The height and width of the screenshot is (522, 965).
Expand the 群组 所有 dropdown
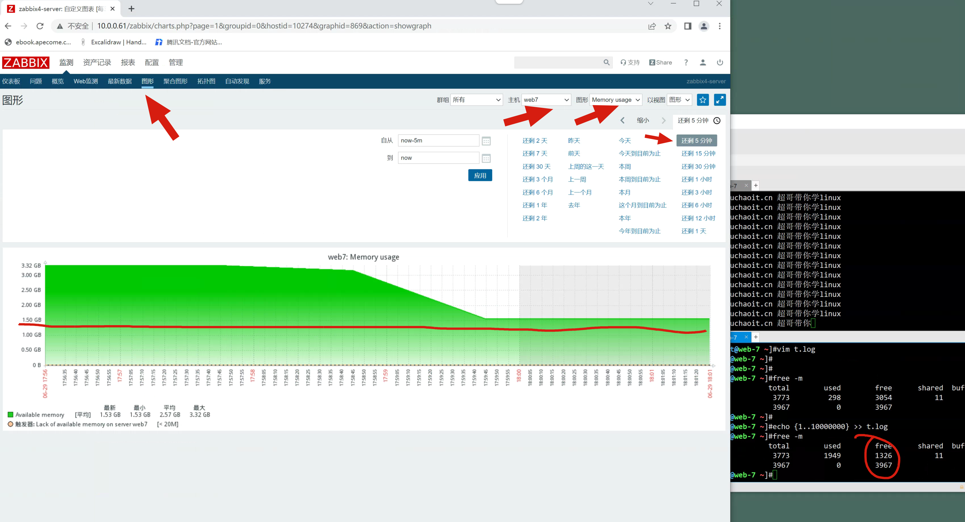[x=476, y=100]
